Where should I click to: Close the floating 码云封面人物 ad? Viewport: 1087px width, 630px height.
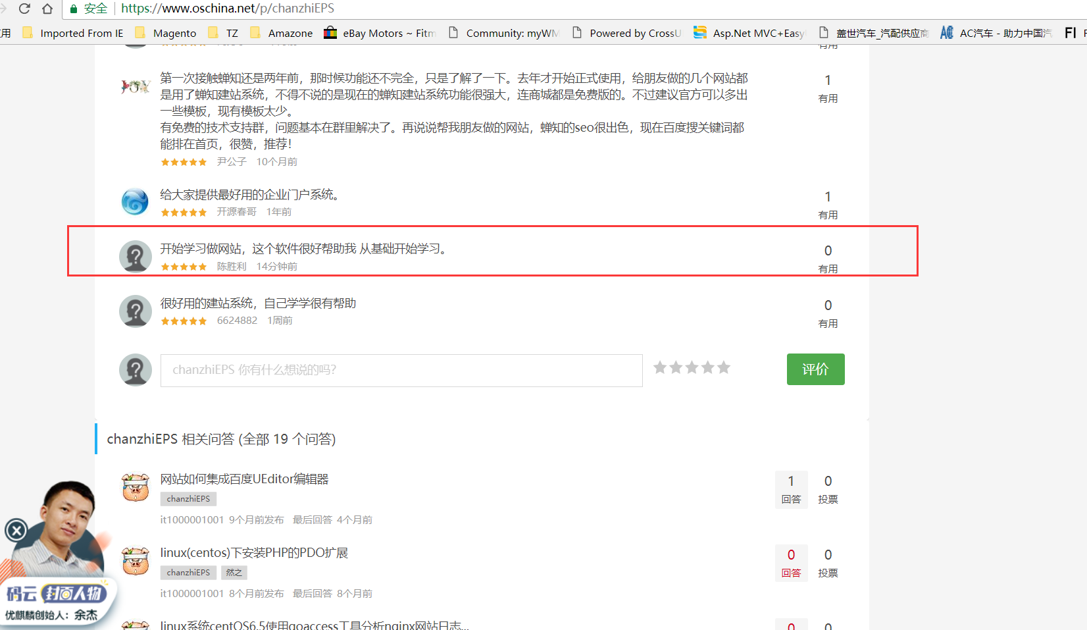pos(16,530)
